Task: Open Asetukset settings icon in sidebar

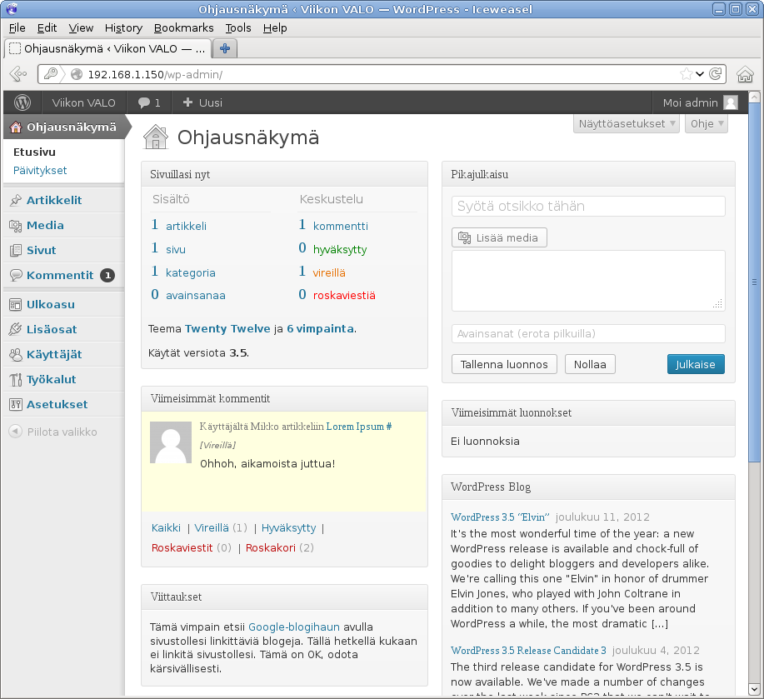Action: [16, 404]
